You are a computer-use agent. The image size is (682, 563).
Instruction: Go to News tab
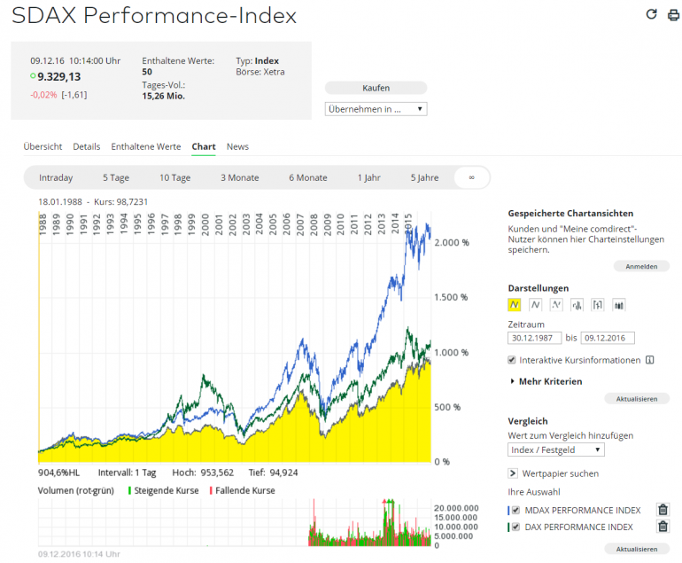point(237,147)
